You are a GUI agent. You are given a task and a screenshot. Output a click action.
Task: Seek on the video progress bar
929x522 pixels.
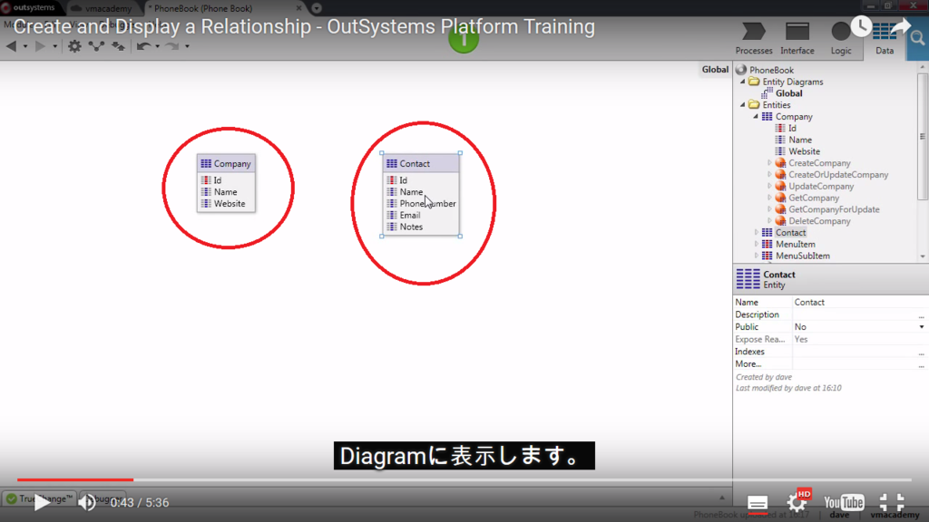(x=464, y=479)
